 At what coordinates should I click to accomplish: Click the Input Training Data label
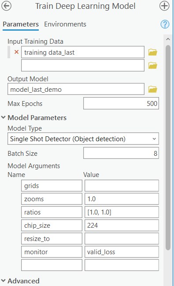[36, 41]
